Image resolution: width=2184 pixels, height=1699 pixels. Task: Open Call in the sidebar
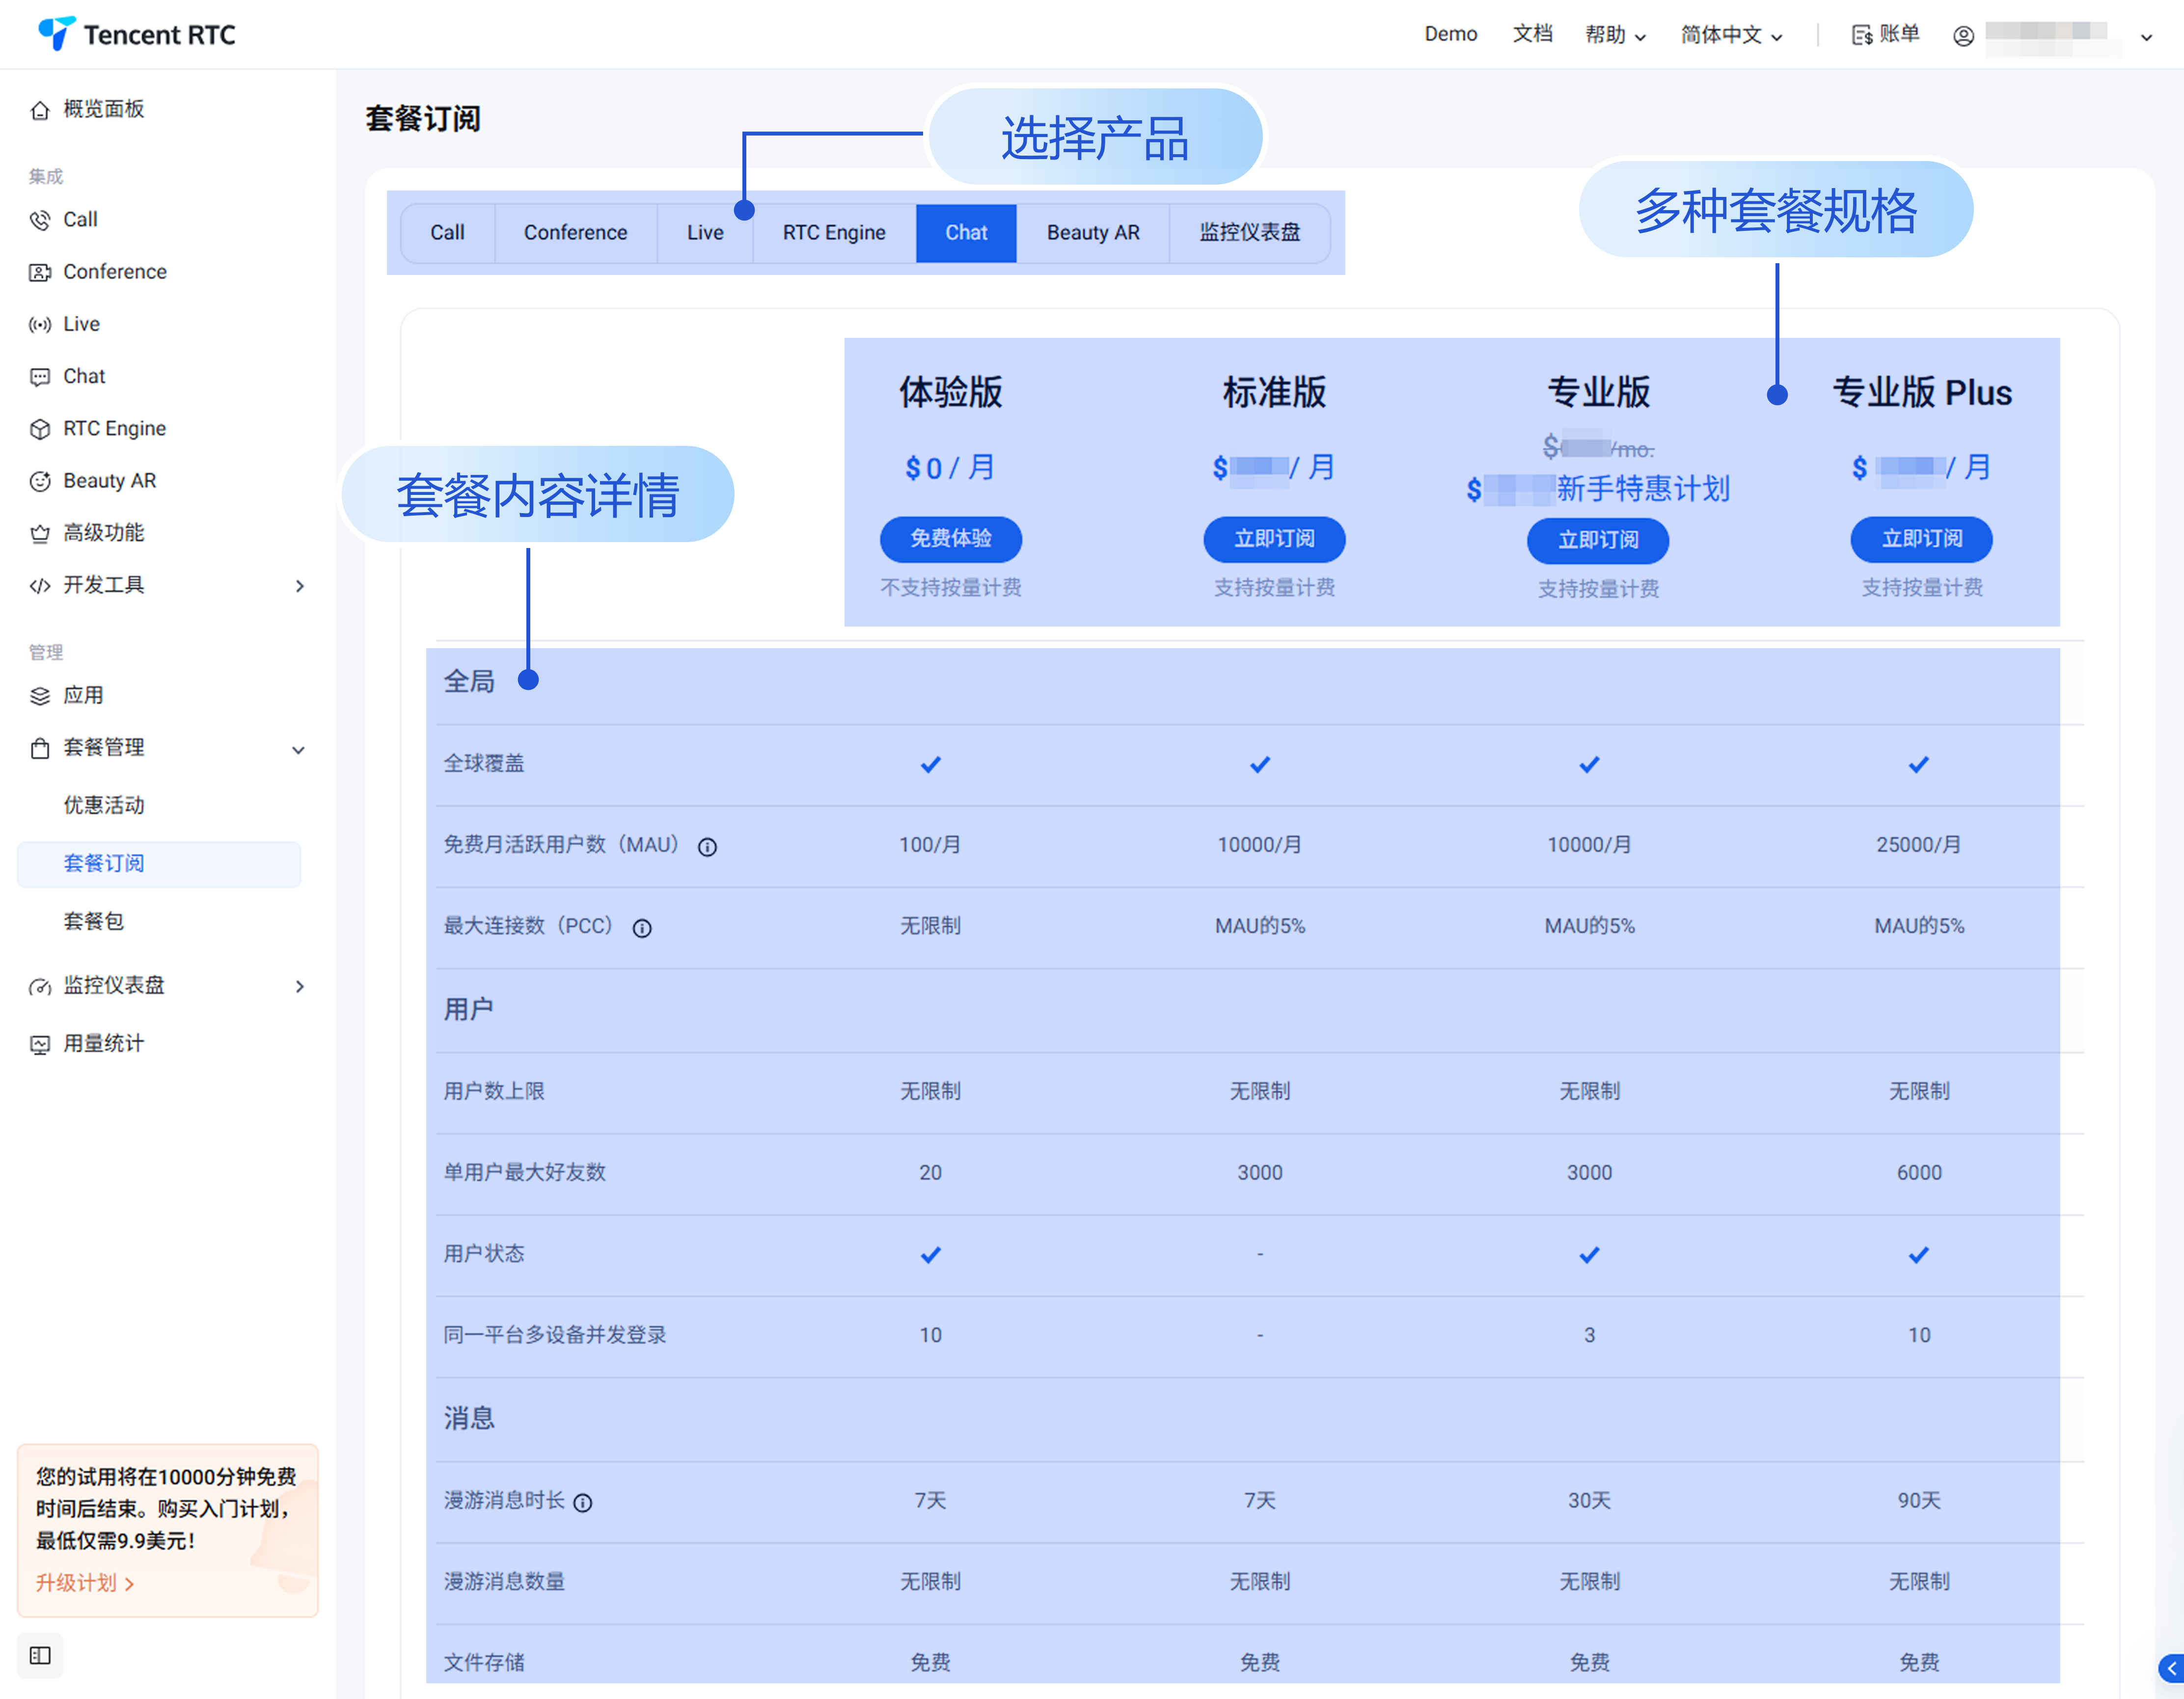[x=80, y=219]
